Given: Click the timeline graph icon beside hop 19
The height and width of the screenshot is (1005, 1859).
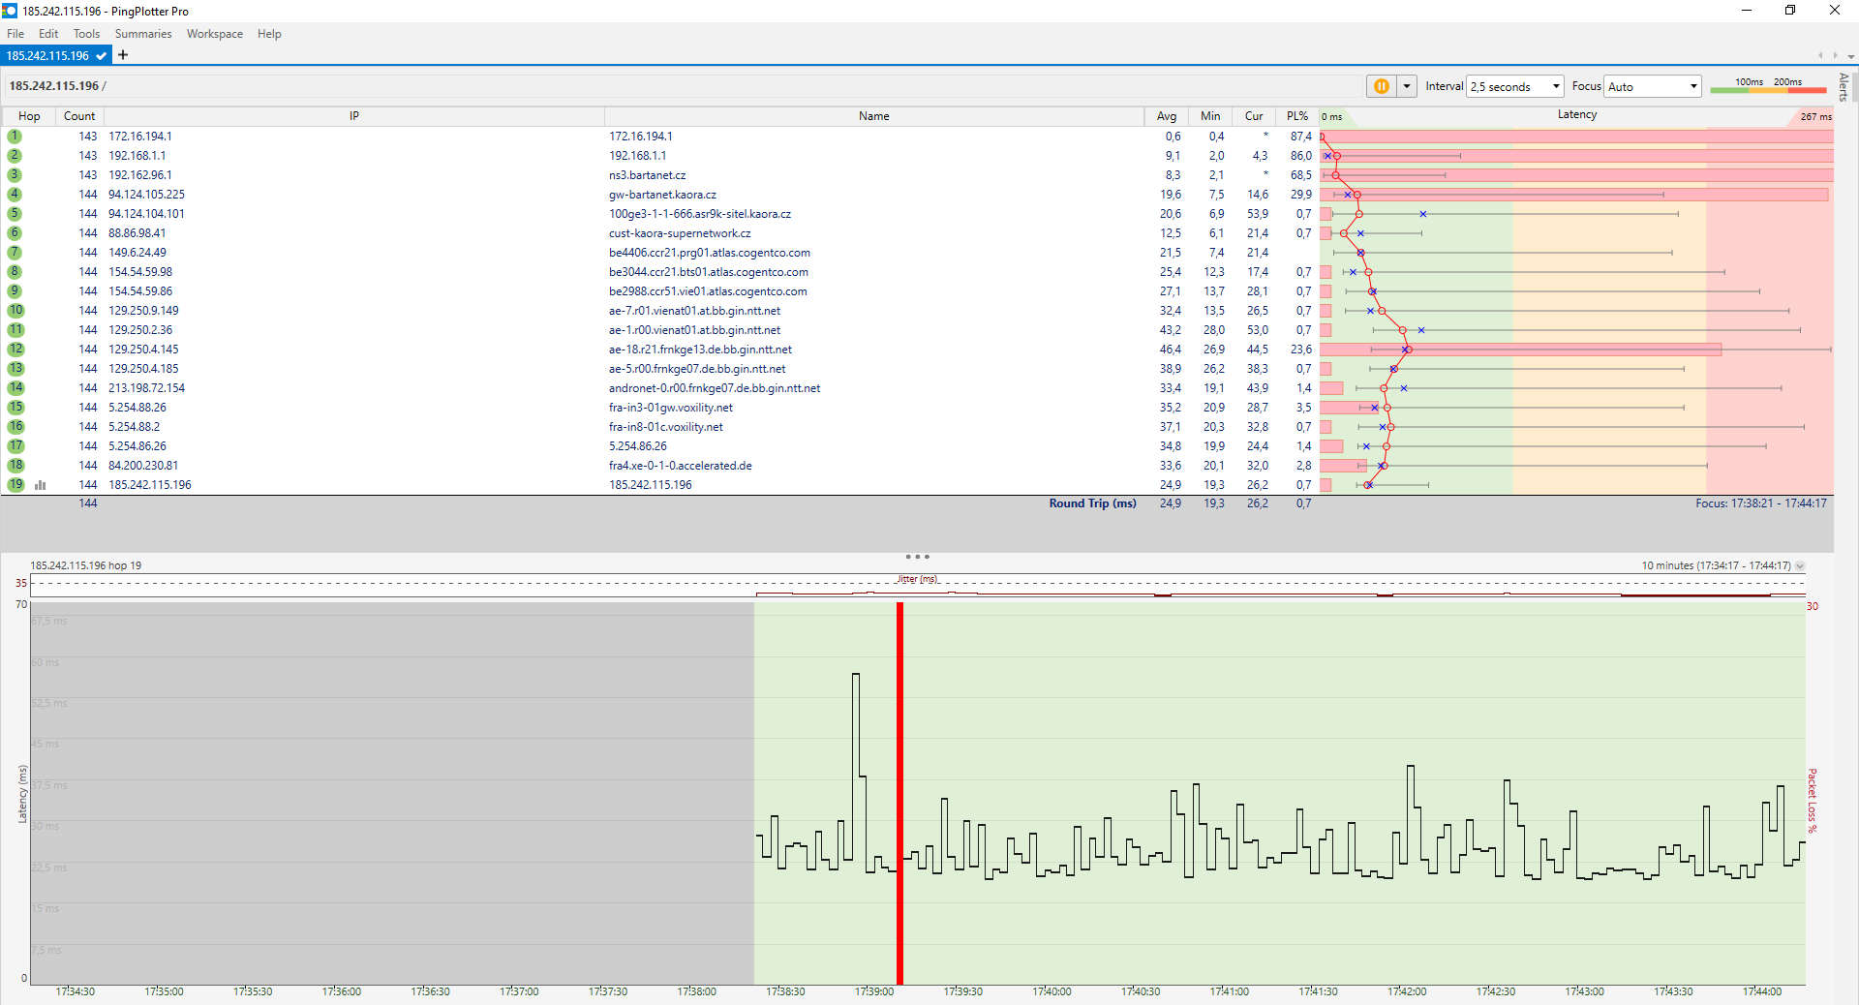Looking at the screenshot, I should point(41,485).
